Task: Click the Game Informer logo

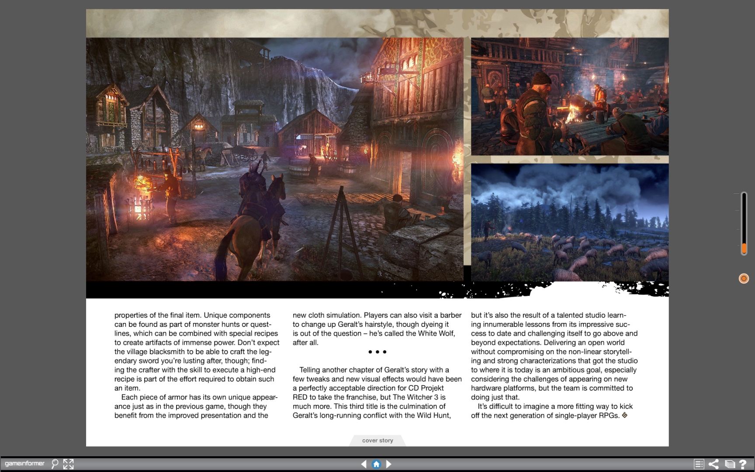Action: (x=24, y=464)
